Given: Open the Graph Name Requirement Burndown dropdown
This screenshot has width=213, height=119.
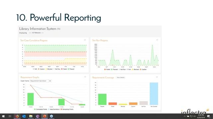Looking at the screenshot, I should 41,81.
